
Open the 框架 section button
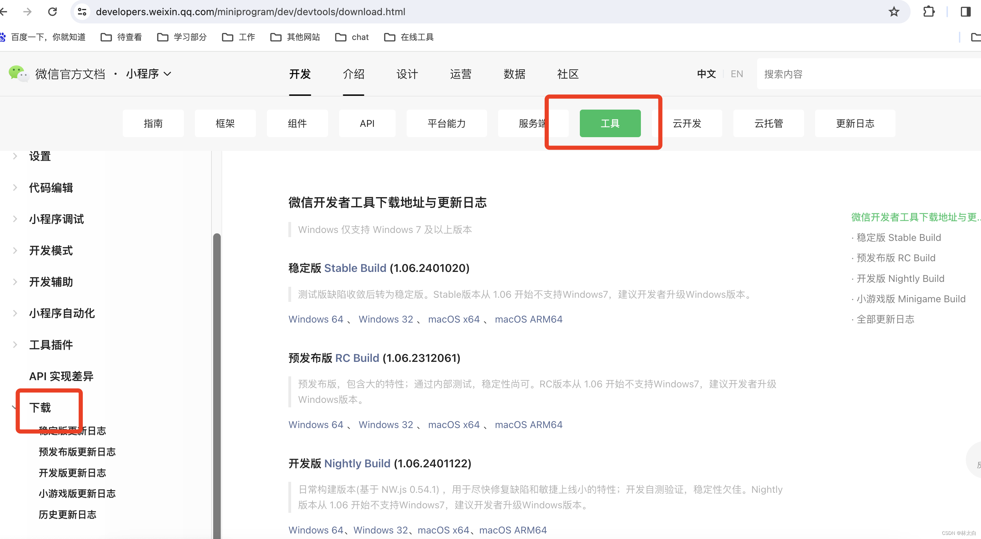[225, 123]
